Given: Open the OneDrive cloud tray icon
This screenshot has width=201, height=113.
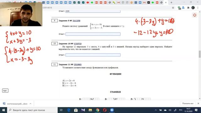Looking at the screenshot, I should 165,110.
